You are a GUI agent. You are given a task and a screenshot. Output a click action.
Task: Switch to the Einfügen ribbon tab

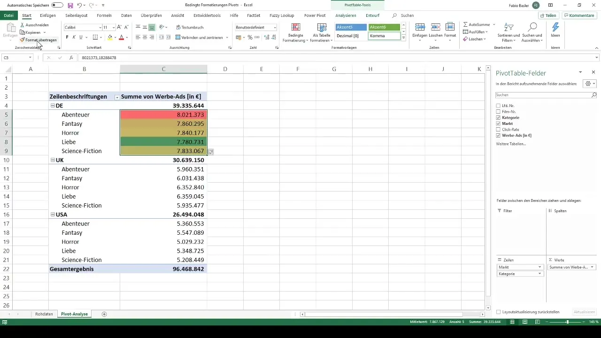click(48, 15)
